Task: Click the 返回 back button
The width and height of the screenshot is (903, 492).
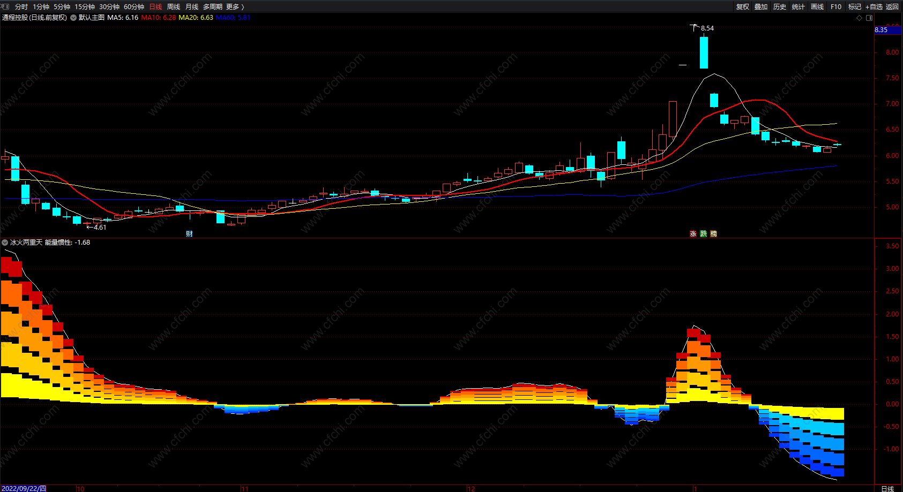Action: tap(892, 7)
